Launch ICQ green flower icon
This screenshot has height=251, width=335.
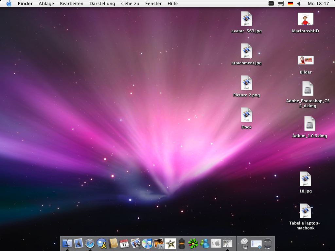193,243
